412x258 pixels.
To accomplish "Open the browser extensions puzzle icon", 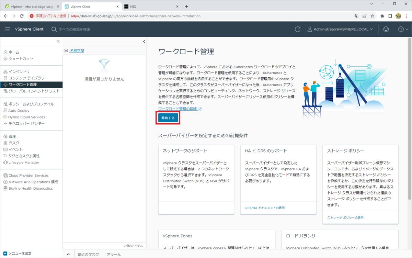I will tap(382, 16).
